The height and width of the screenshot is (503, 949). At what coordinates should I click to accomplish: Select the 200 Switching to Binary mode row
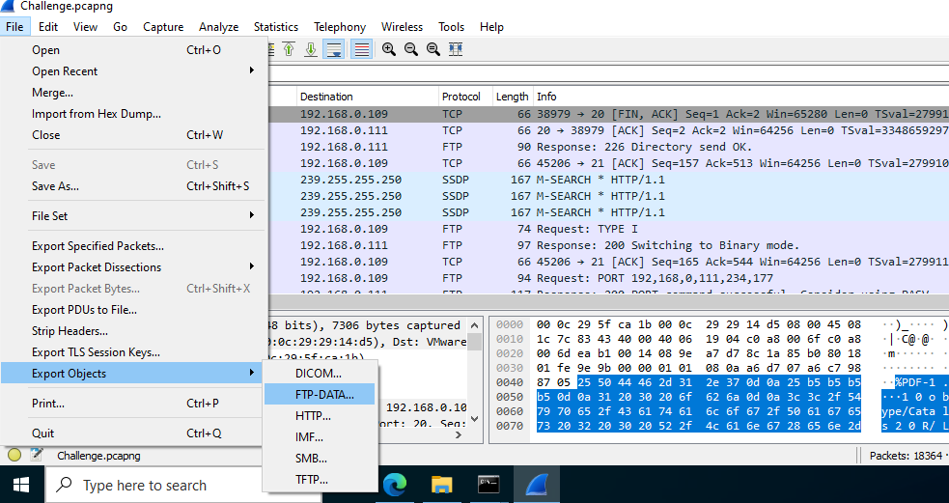[x=608, y=245]
